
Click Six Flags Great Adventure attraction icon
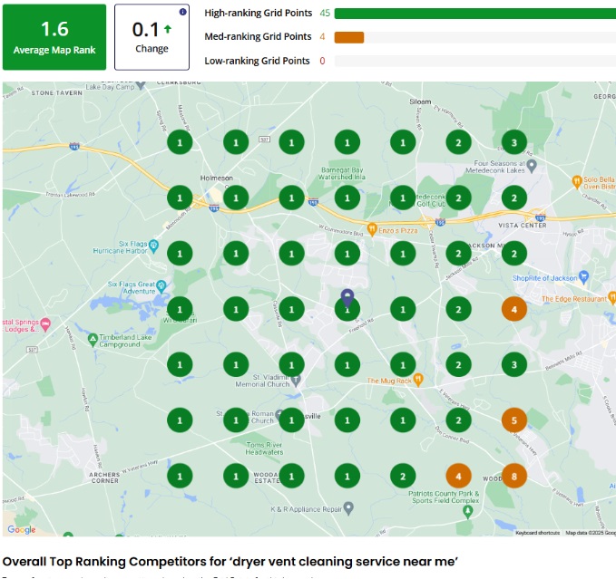click(x=161, y=286)
